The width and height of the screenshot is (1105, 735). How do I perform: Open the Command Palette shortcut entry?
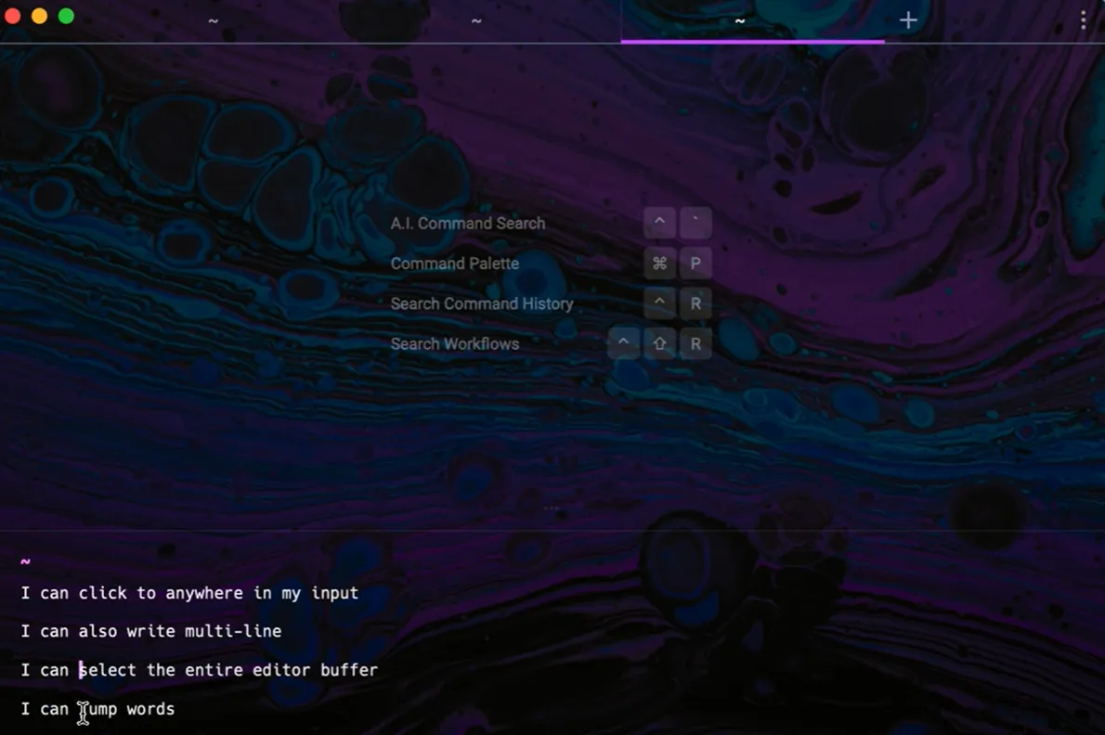pos(455,264)
